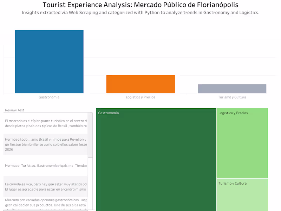Select review starting 'El marcado es el típico'

point(46,123)
